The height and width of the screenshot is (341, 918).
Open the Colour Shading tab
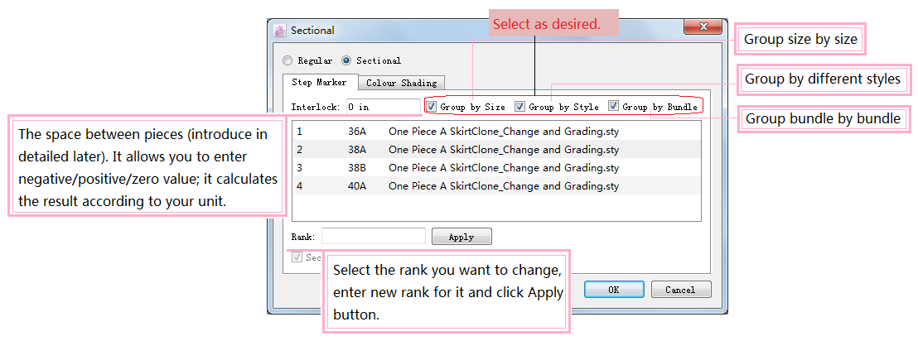(401, 83)
